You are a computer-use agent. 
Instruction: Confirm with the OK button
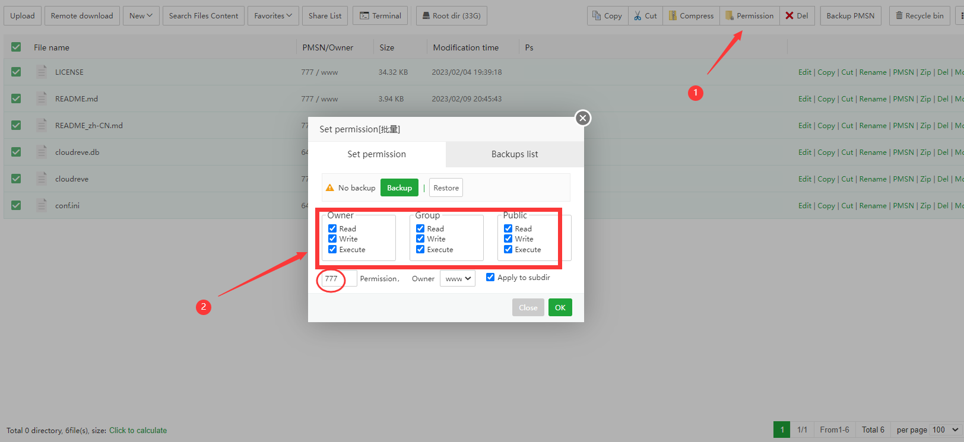click(560, 307)
